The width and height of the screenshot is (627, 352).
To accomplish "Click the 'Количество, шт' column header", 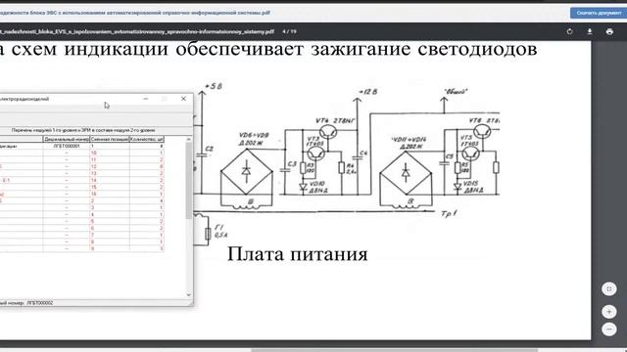I will [147, 139].
